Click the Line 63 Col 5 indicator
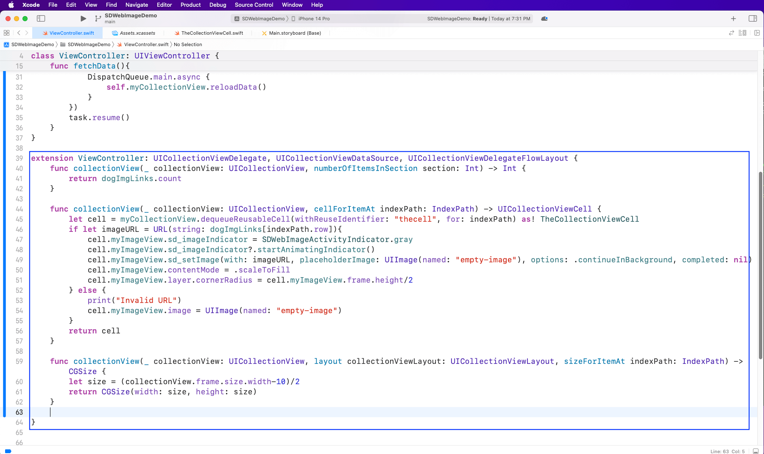The width and height of the screenshot is (764, 454). [727, 451]
